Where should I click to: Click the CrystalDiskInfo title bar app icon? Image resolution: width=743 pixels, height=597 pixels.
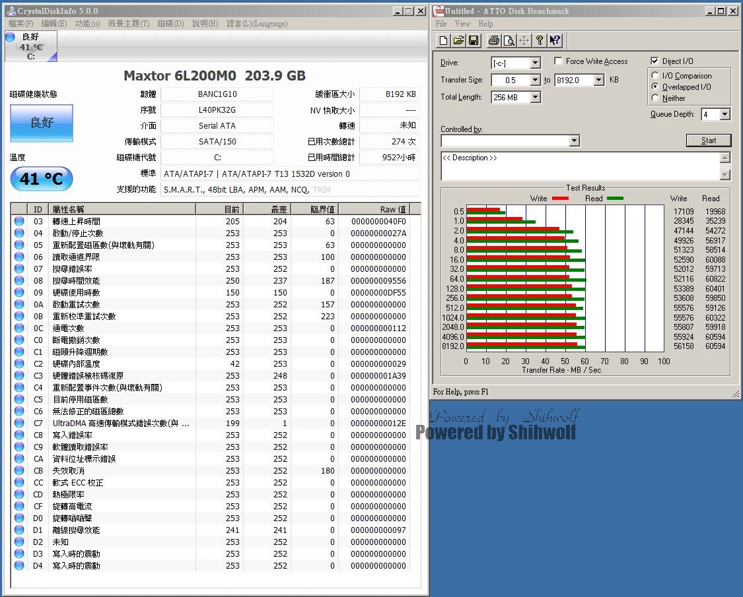[x=11, y=11]
